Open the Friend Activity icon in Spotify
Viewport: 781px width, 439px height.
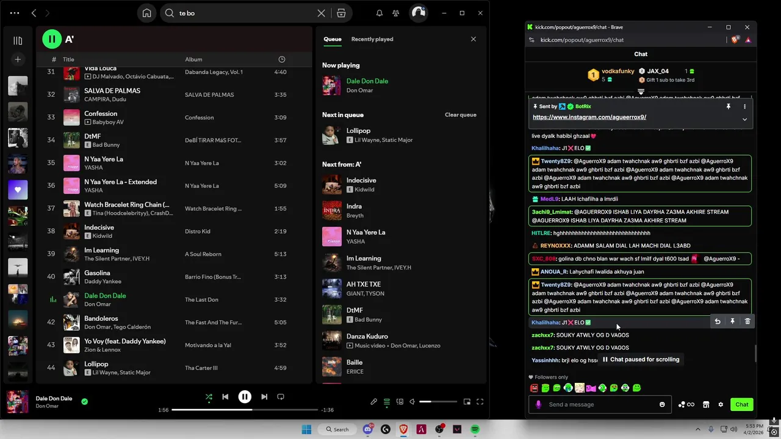(x=395, y=13)
